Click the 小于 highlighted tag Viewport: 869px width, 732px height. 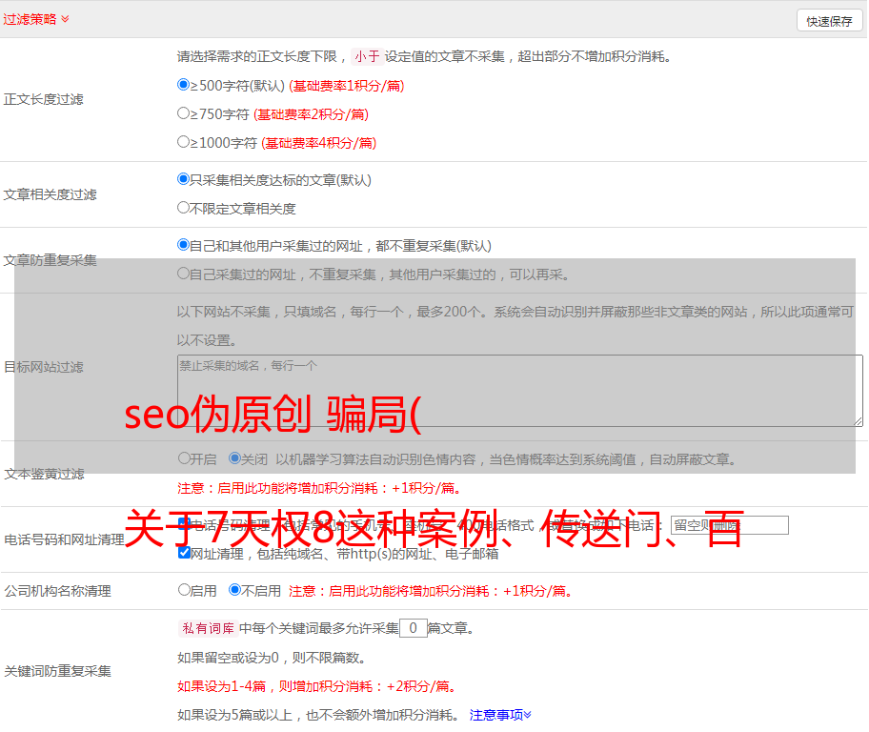tap(367, 56)
